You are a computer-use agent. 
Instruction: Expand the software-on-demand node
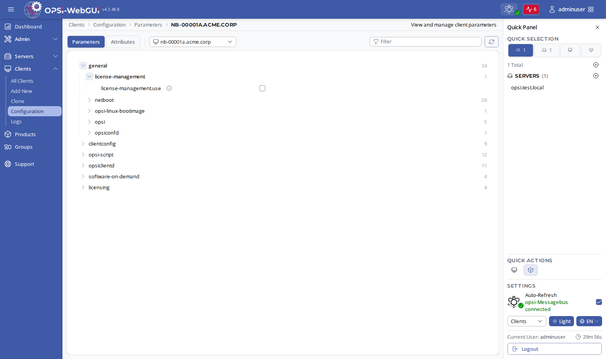click(83, 176)
